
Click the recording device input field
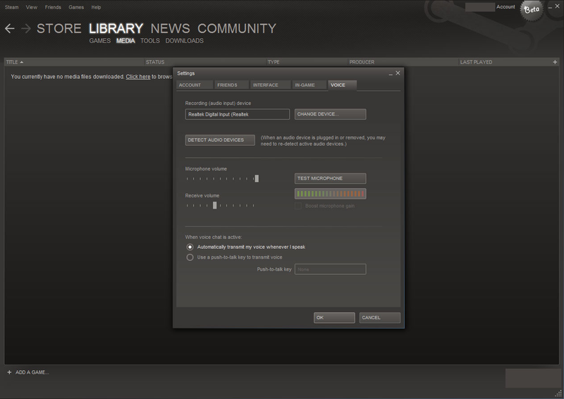pos(238,114)
